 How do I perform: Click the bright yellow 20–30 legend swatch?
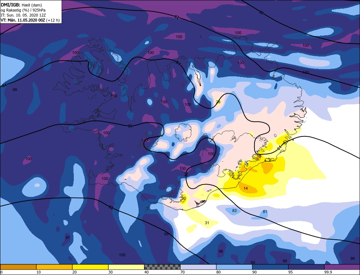tap(90, 267)
